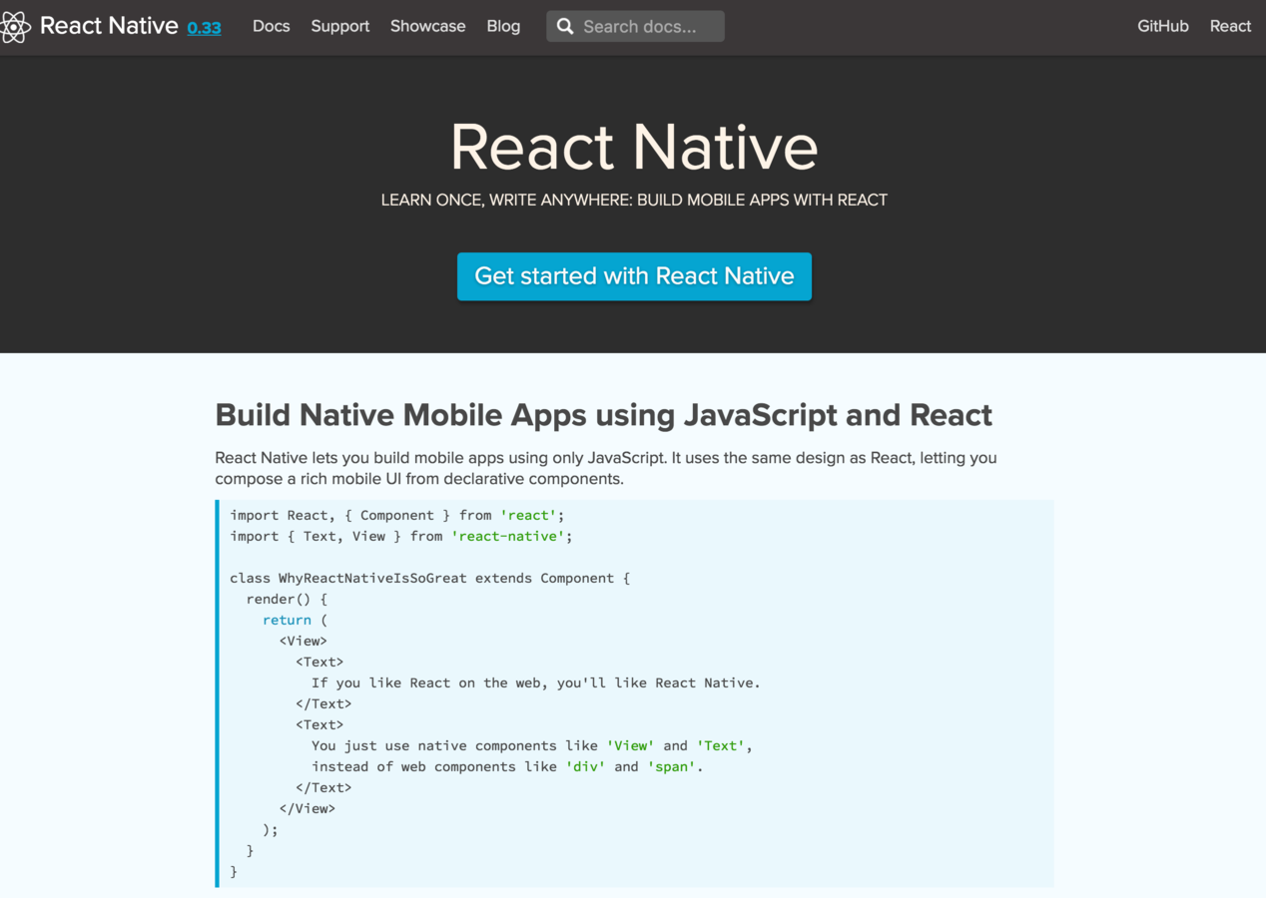Screen dimensions: 1266x898
Task: Click the React atom logo icon
Action: [x=15, y=27]
